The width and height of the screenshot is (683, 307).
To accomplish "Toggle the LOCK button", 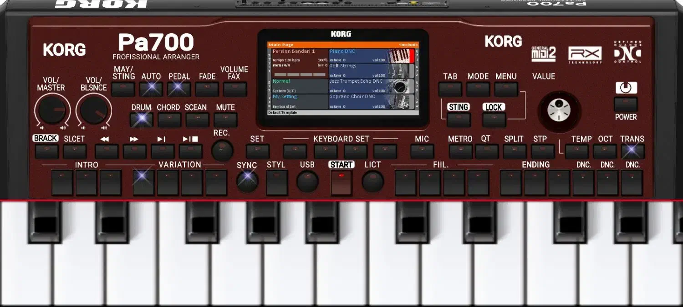I will click(494, 120).
